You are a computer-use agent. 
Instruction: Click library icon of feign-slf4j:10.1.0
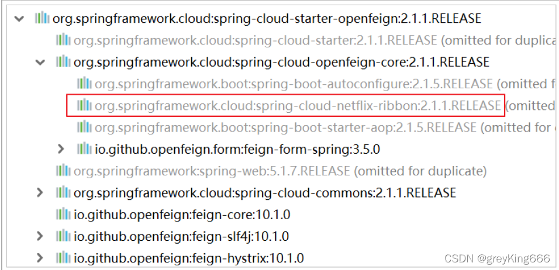coord(63,236)
